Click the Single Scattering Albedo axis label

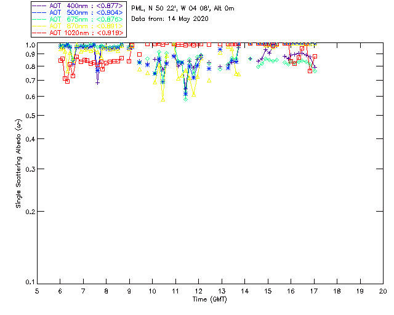(18, 163)
